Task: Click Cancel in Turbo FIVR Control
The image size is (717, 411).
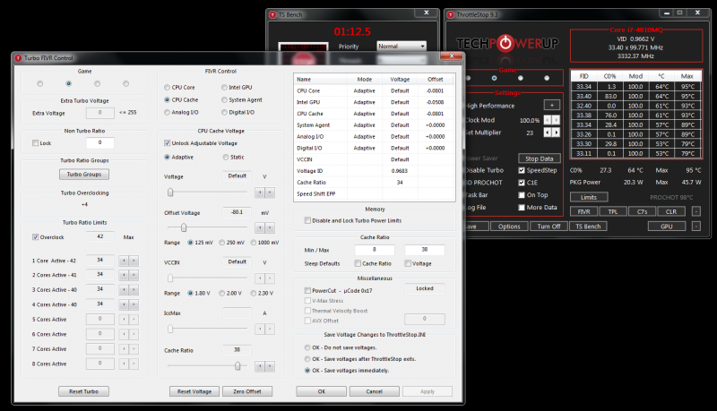Action: click(x=374, y=391)
